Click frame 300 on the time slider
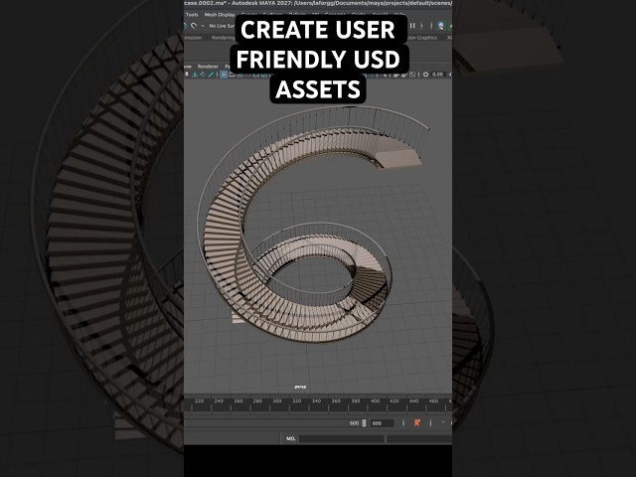 [277, 401]
